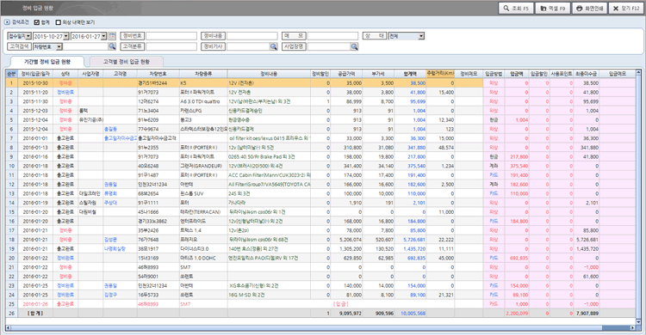The width and height of the screenshot is (646, 335).
Task: Click total 341,880 in row 8
Action: tap(417, 148)
